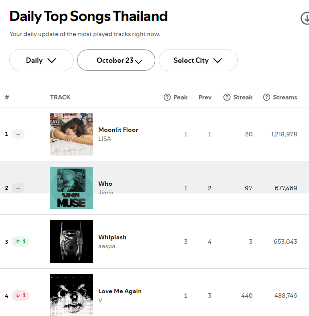
Task: Click the download chart icon
Action: pos(305,18)
